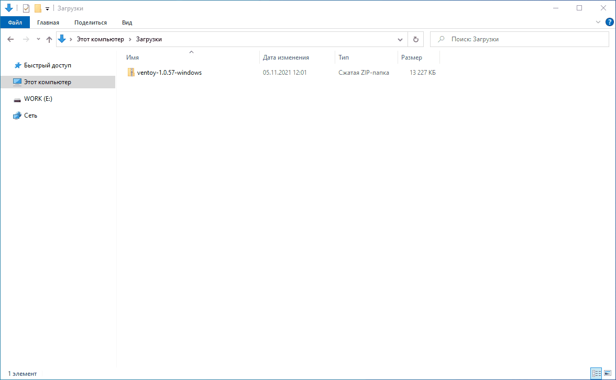Minimize the Загрузки window
The image size is (616, 380).
pos(555,8)
